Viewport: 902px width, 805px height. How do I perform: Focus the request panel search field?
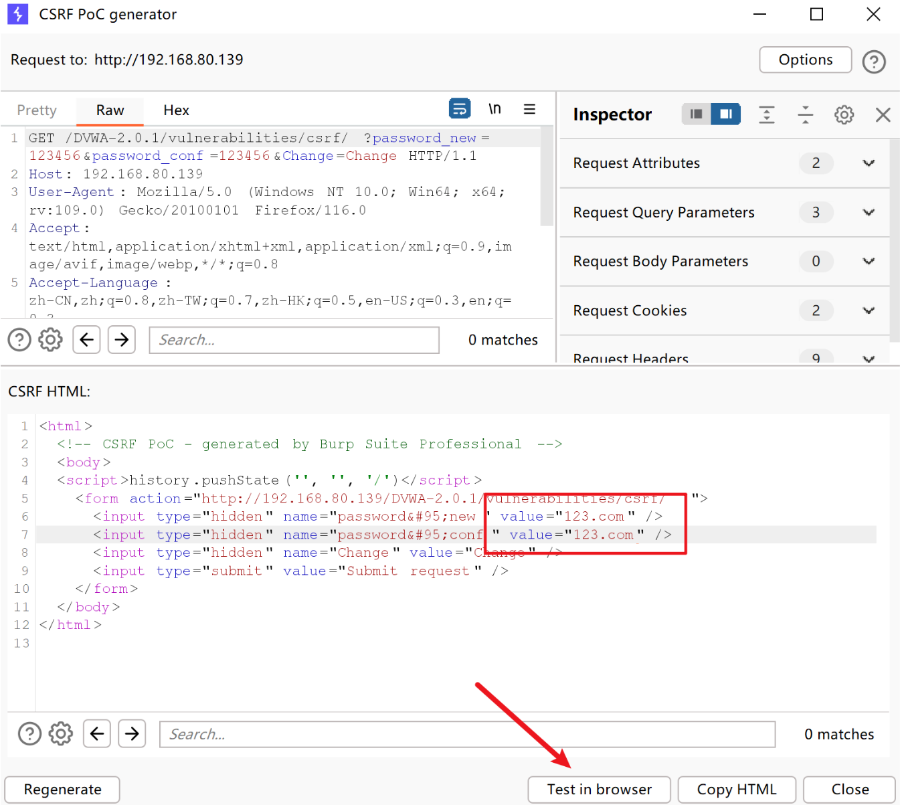[294, 340]
